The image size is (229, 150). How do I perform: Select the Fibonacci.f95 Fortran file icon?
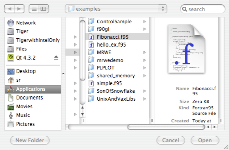tap(91, 37)
